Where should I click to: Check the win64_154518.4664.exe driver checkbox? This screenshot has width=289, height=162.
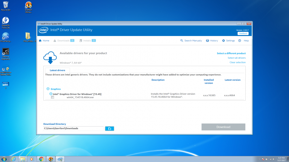click(x=53, y=97)
